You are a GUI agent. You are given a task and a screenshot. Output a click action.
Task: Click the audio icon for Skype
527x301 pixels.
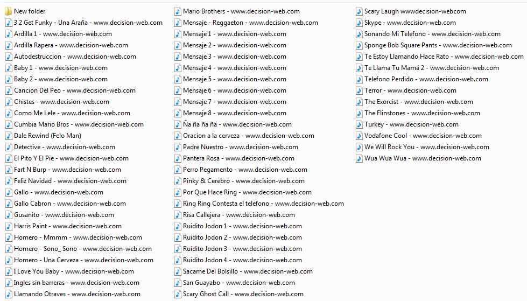(x=359, y=23)
